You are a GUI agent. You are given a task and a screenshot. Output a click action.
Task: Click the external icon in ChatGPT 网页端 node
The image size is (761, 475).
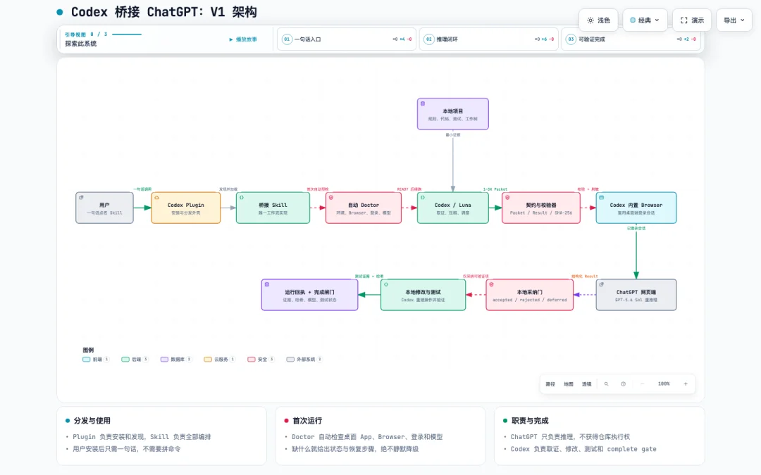(x=602, y=284)
